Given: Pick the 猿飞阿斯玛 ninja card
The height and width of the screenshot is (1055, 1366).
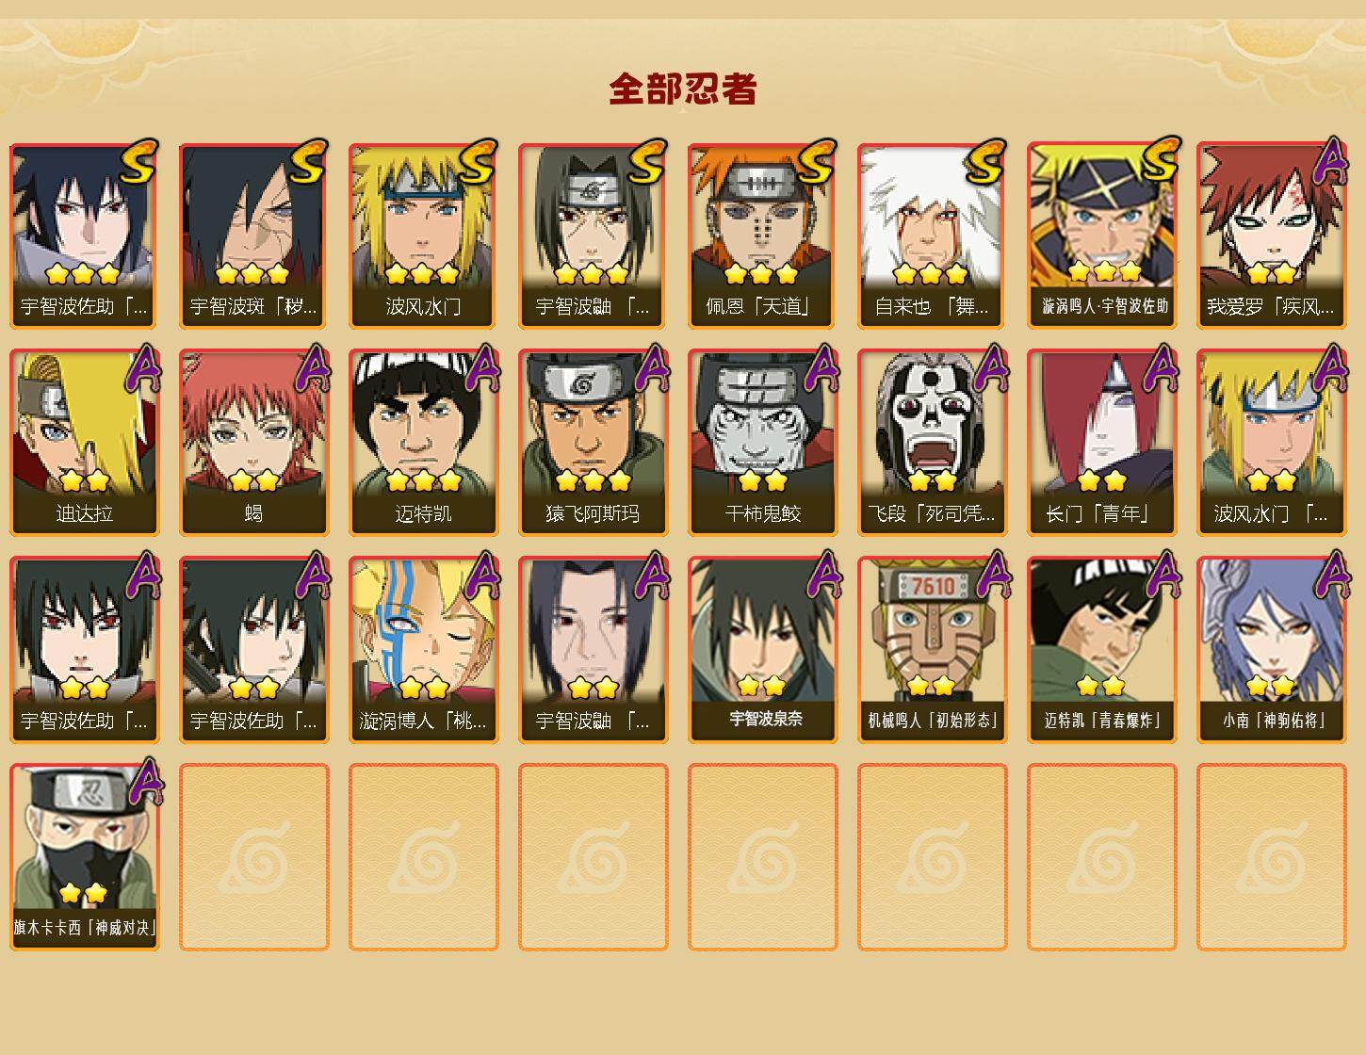Looking at the screenshot, I should (593, 443).
